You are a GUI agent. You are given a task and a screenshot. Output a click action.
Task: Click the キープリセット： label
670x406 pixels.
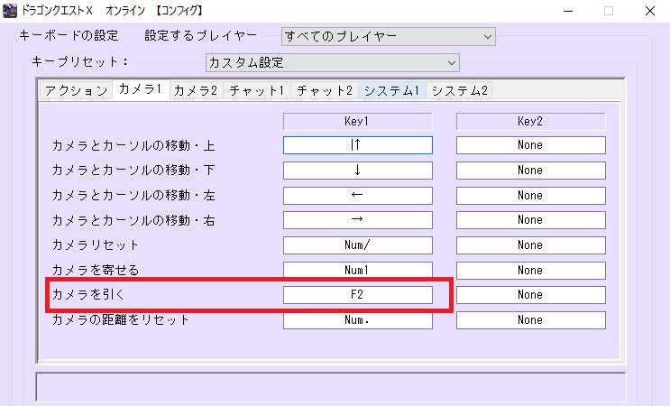pos(80,61)
